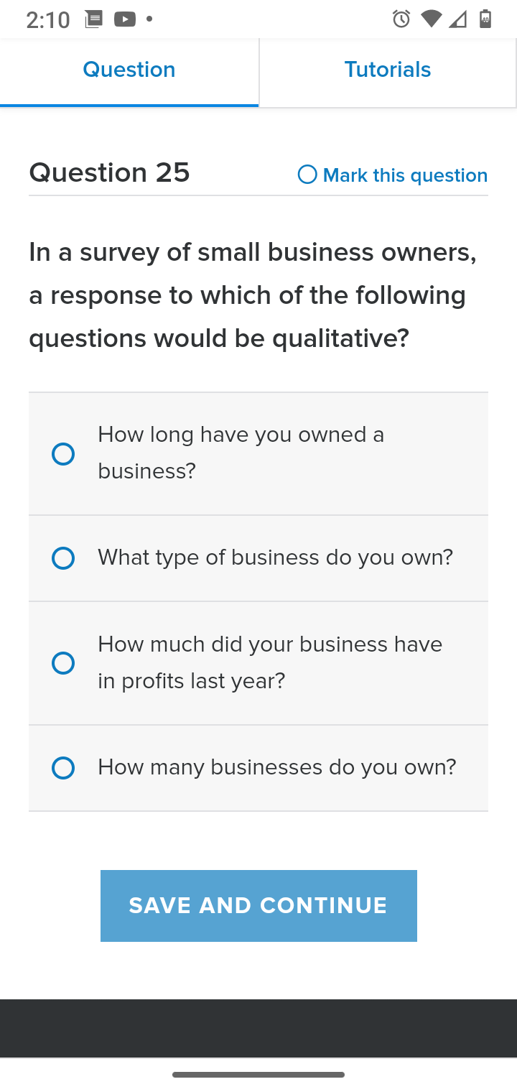Tap the bottom navigation gesture handle
The image size is (517, 1092).
(x=258, y=1075)
